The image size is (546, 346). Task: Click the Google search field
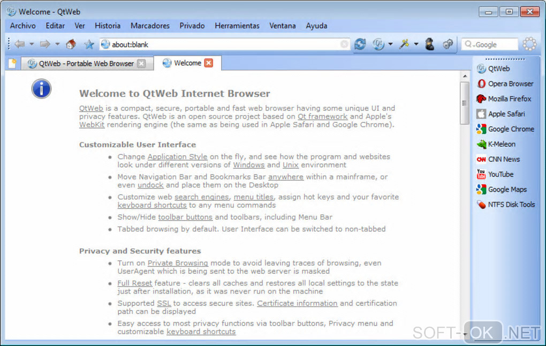490,44
